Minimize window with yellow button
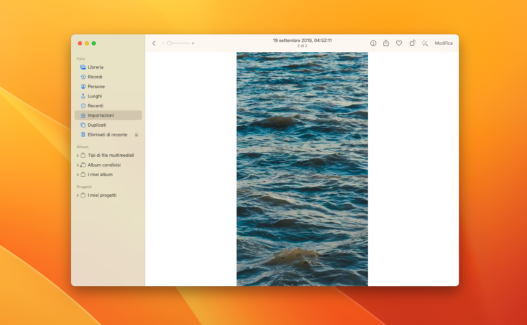 coord(87,43)
